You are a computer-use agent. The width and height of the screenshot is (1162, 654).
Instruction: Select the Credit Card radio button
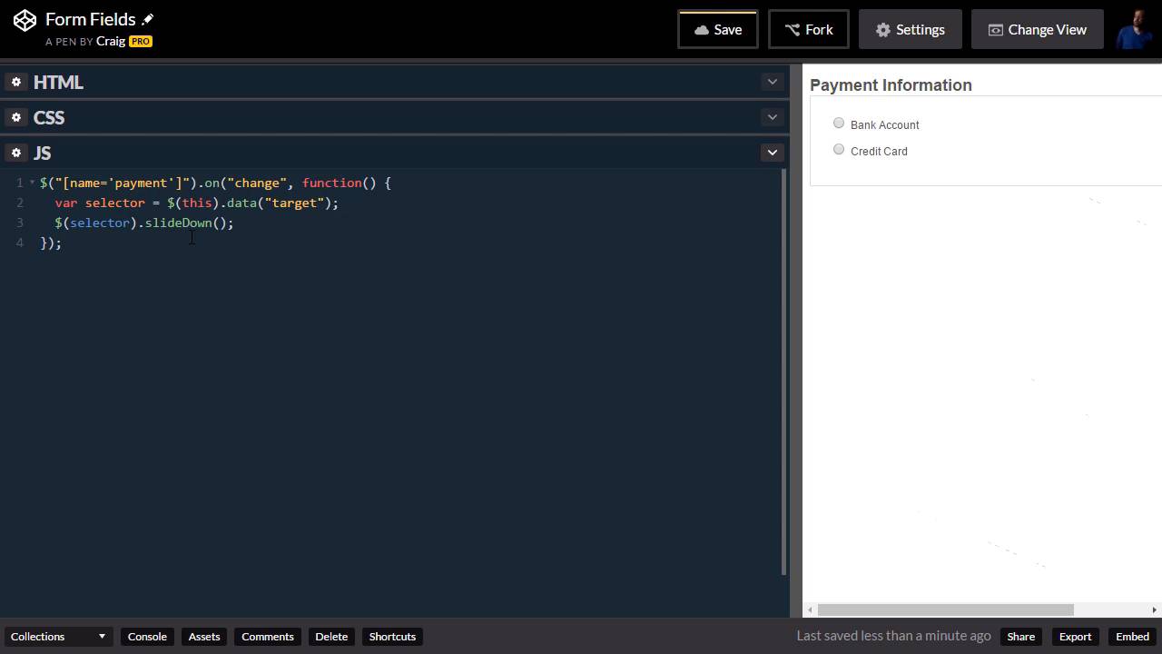(x=839, y=150)
